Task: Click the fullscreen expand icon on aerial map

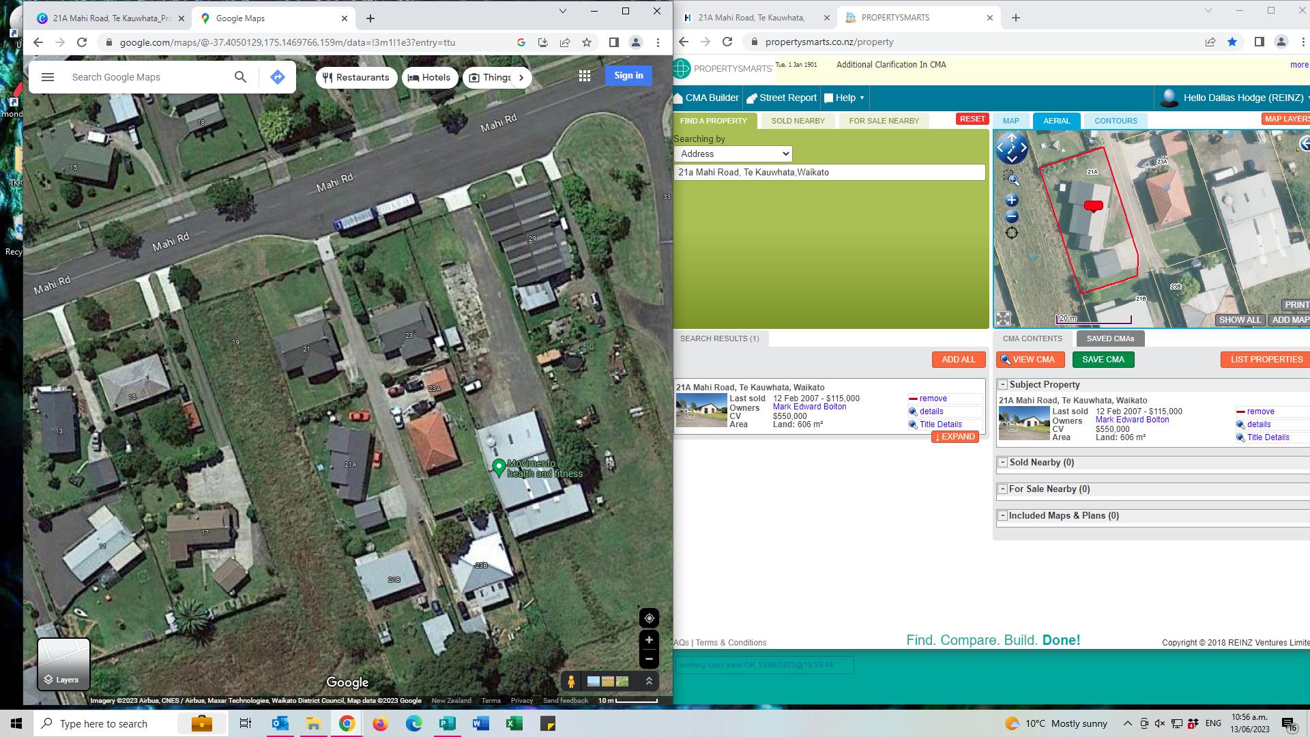Action: [x=1003, y=319]
